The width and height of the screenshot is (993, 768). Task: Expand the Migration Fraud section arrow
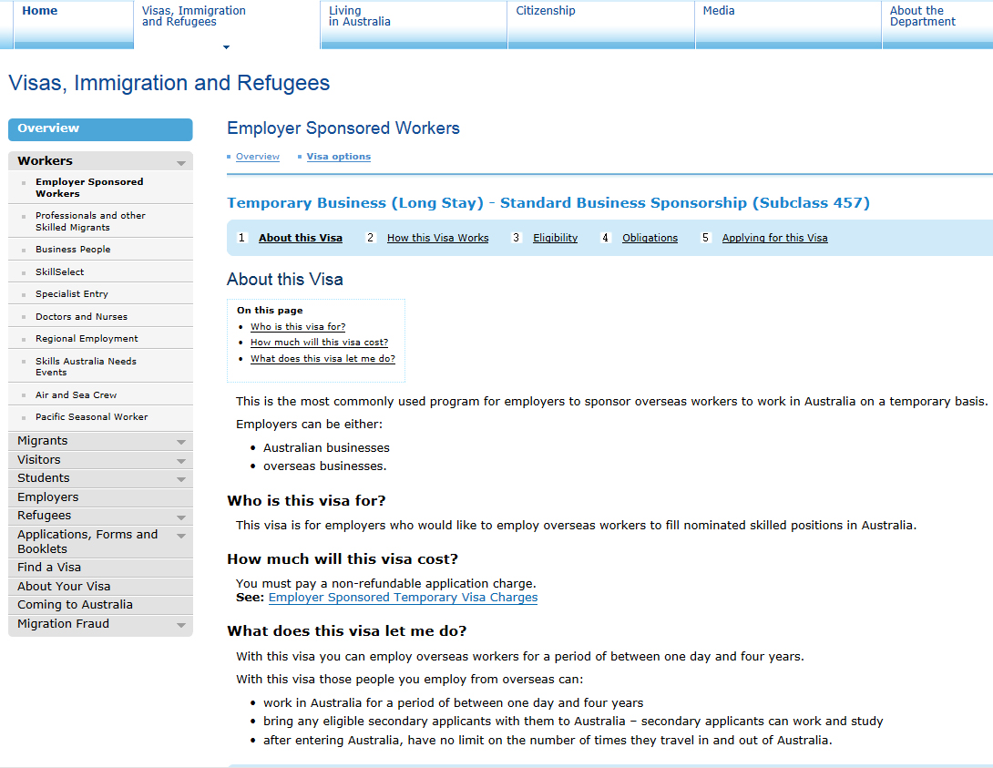click(181, 625)
